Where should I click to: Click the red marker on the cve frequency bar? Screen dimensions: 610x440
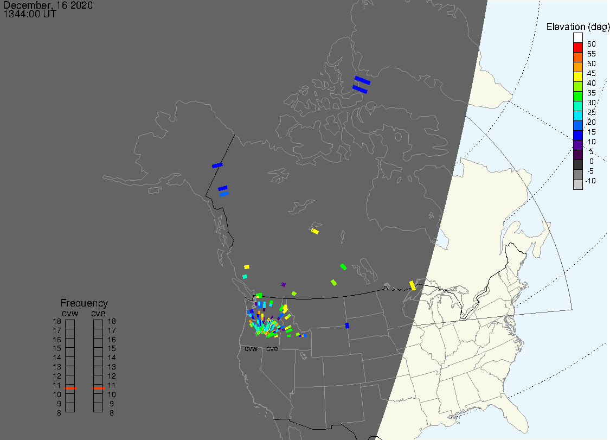tap(99, 388)
